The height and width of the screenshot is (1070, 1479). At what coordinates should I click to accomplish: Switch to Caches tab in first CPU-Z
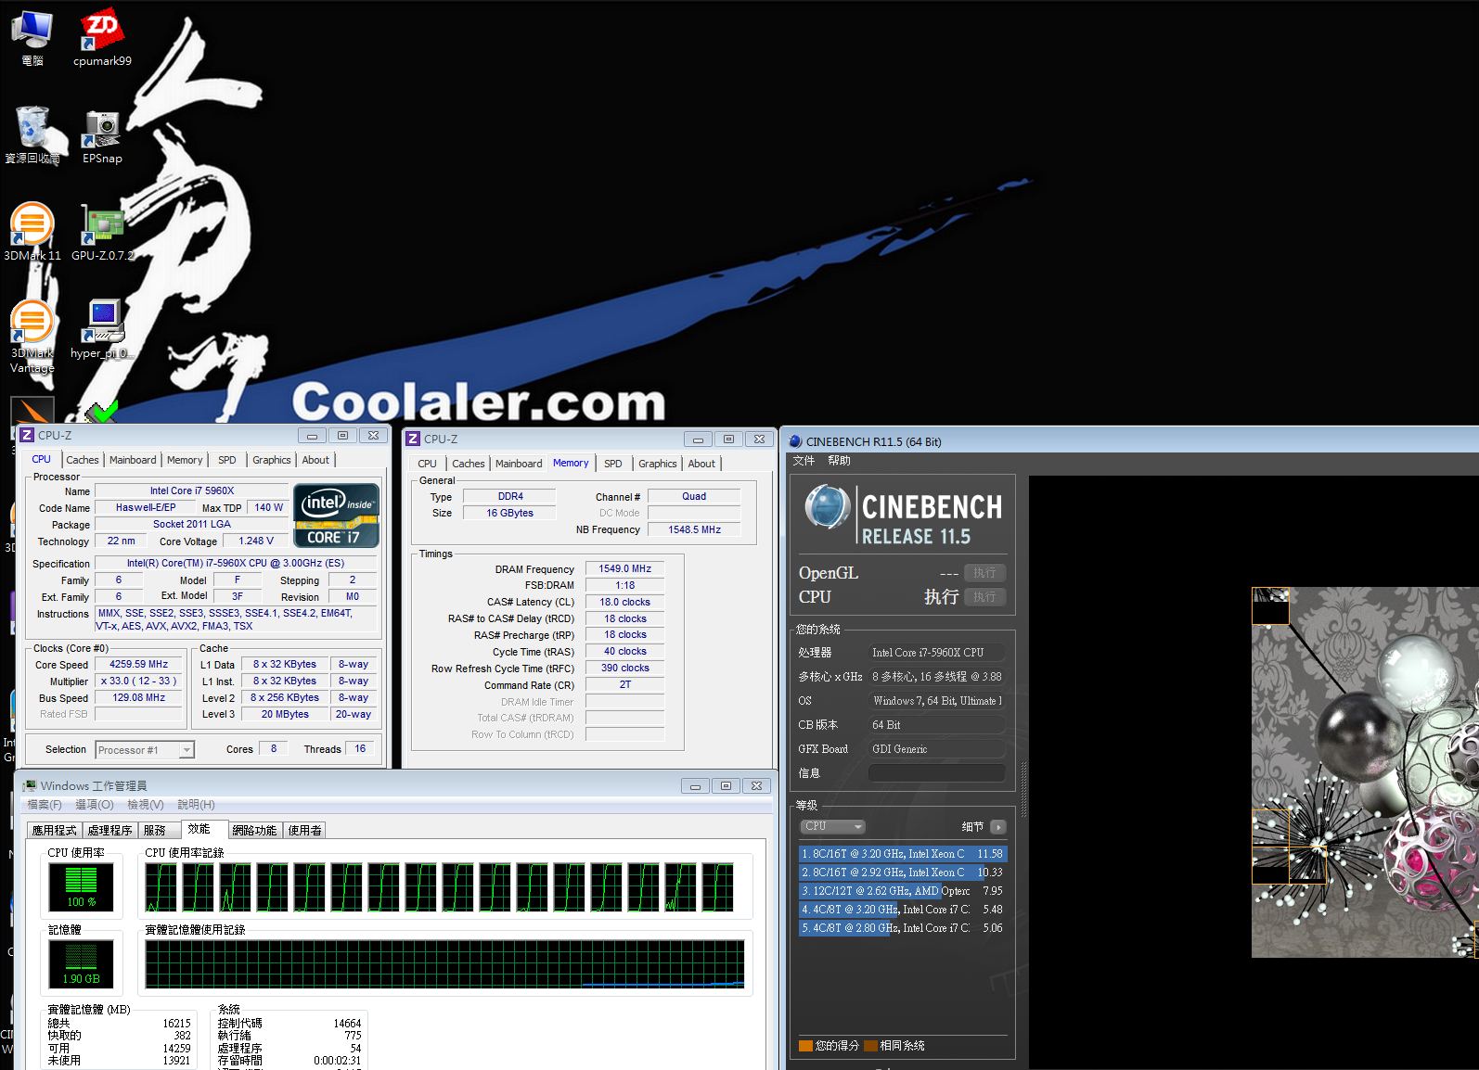click(82, 460)
